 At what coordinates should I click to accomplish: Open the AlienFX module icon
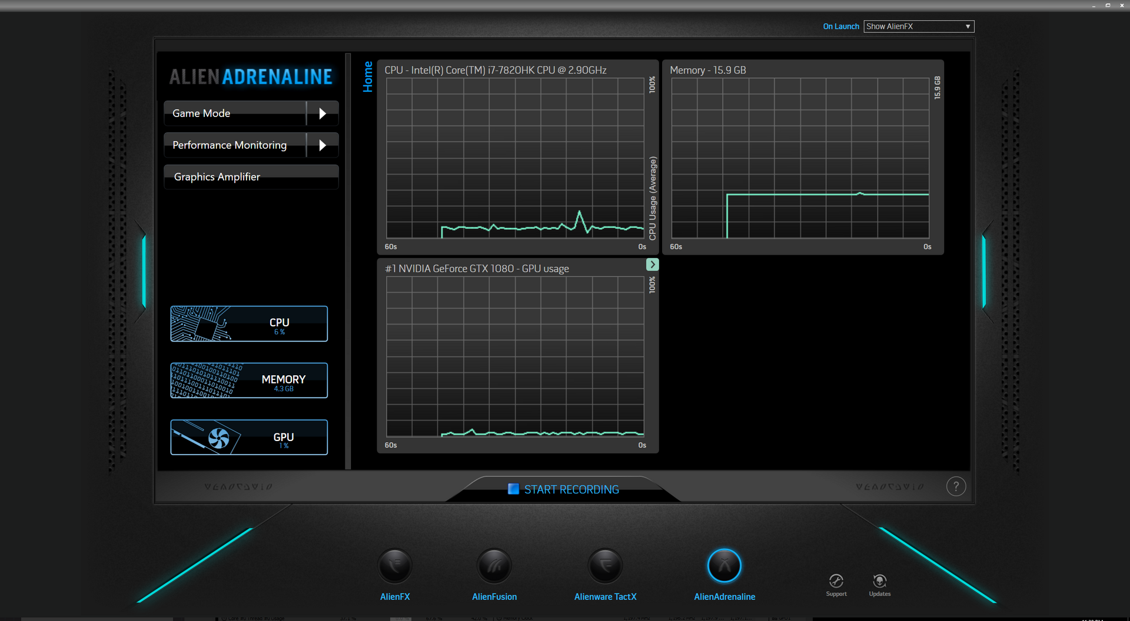395,566
